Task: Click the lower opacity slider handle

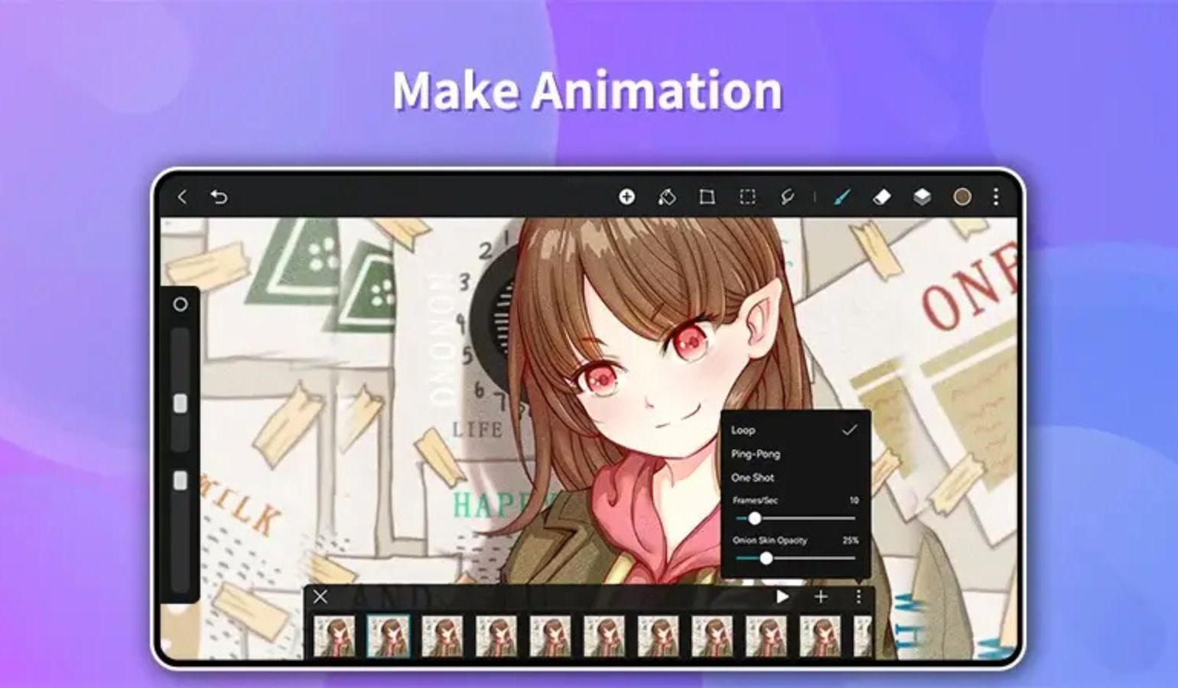Action: 181,481
